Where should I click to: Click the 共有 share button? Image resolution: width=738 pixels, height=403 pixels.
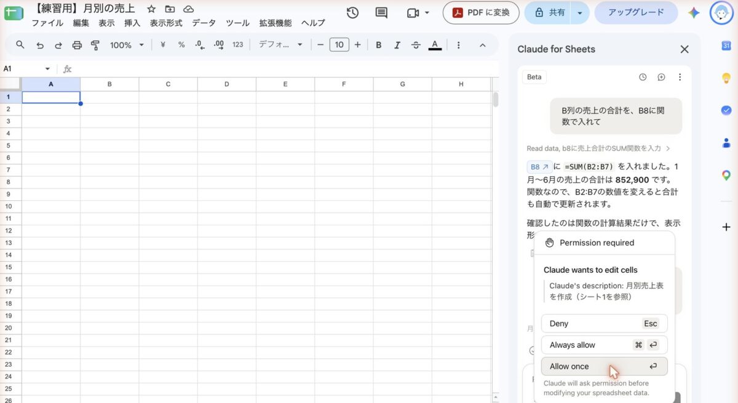tap(548, 12)
